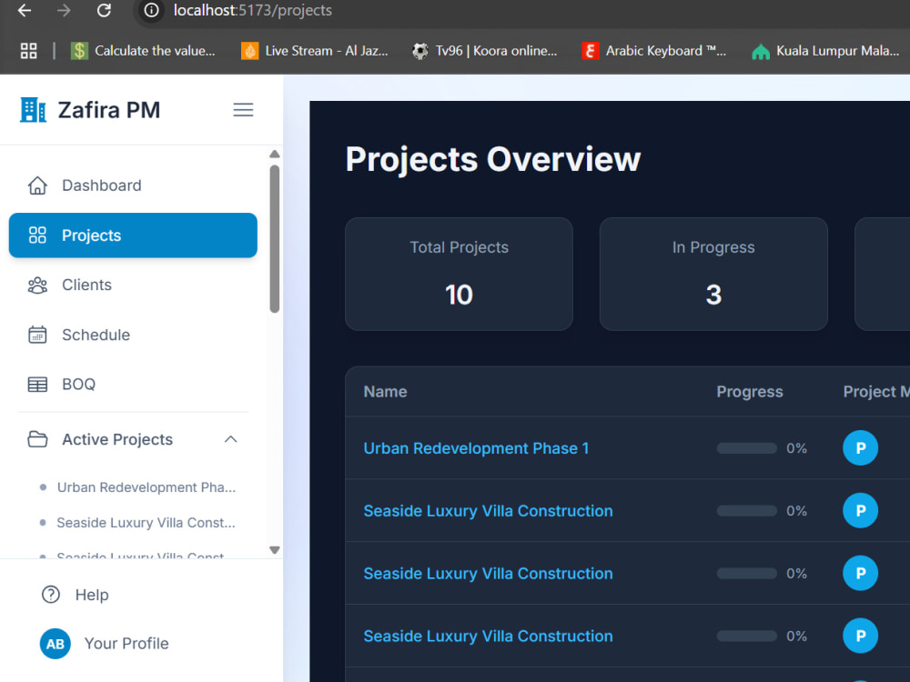Reload the page with refresh icon
Screen dimensions: 910x682
(x=104, y=10)
